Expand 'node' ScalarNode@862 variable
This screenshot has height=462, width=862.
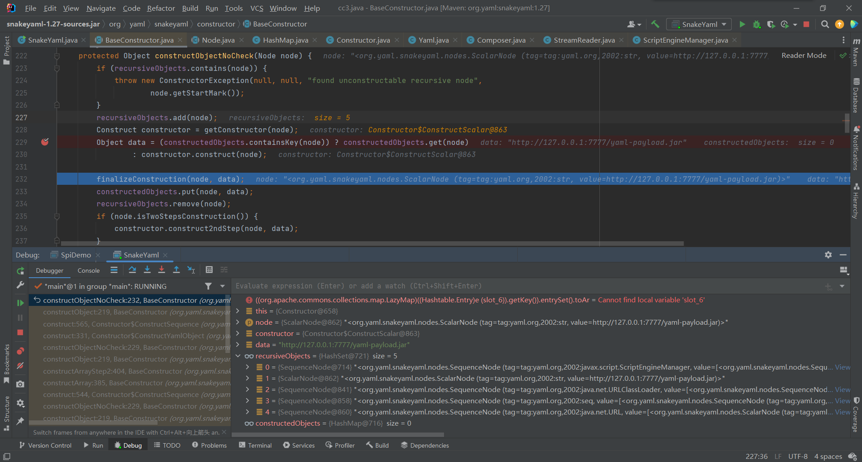(x=237, y=322)
